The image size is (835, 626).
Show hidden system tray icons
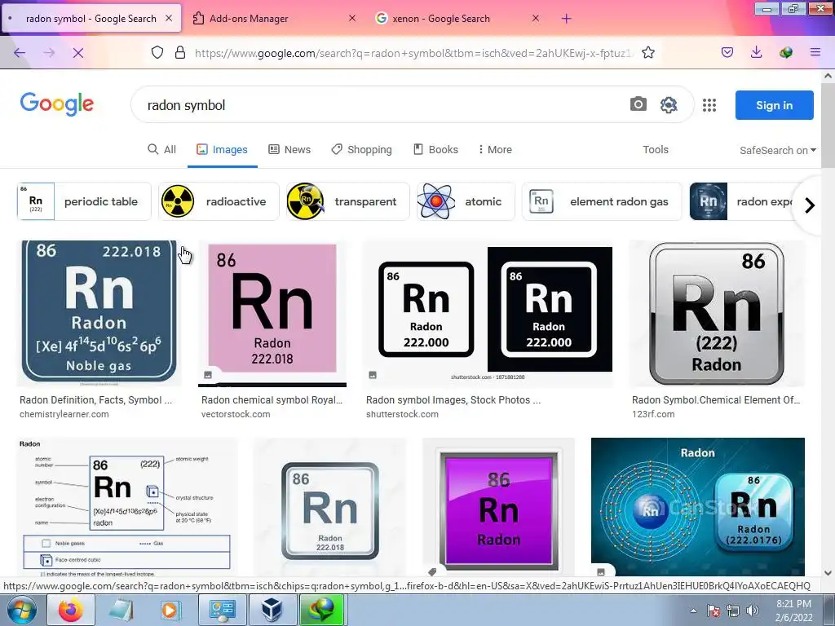click(693, 611)
